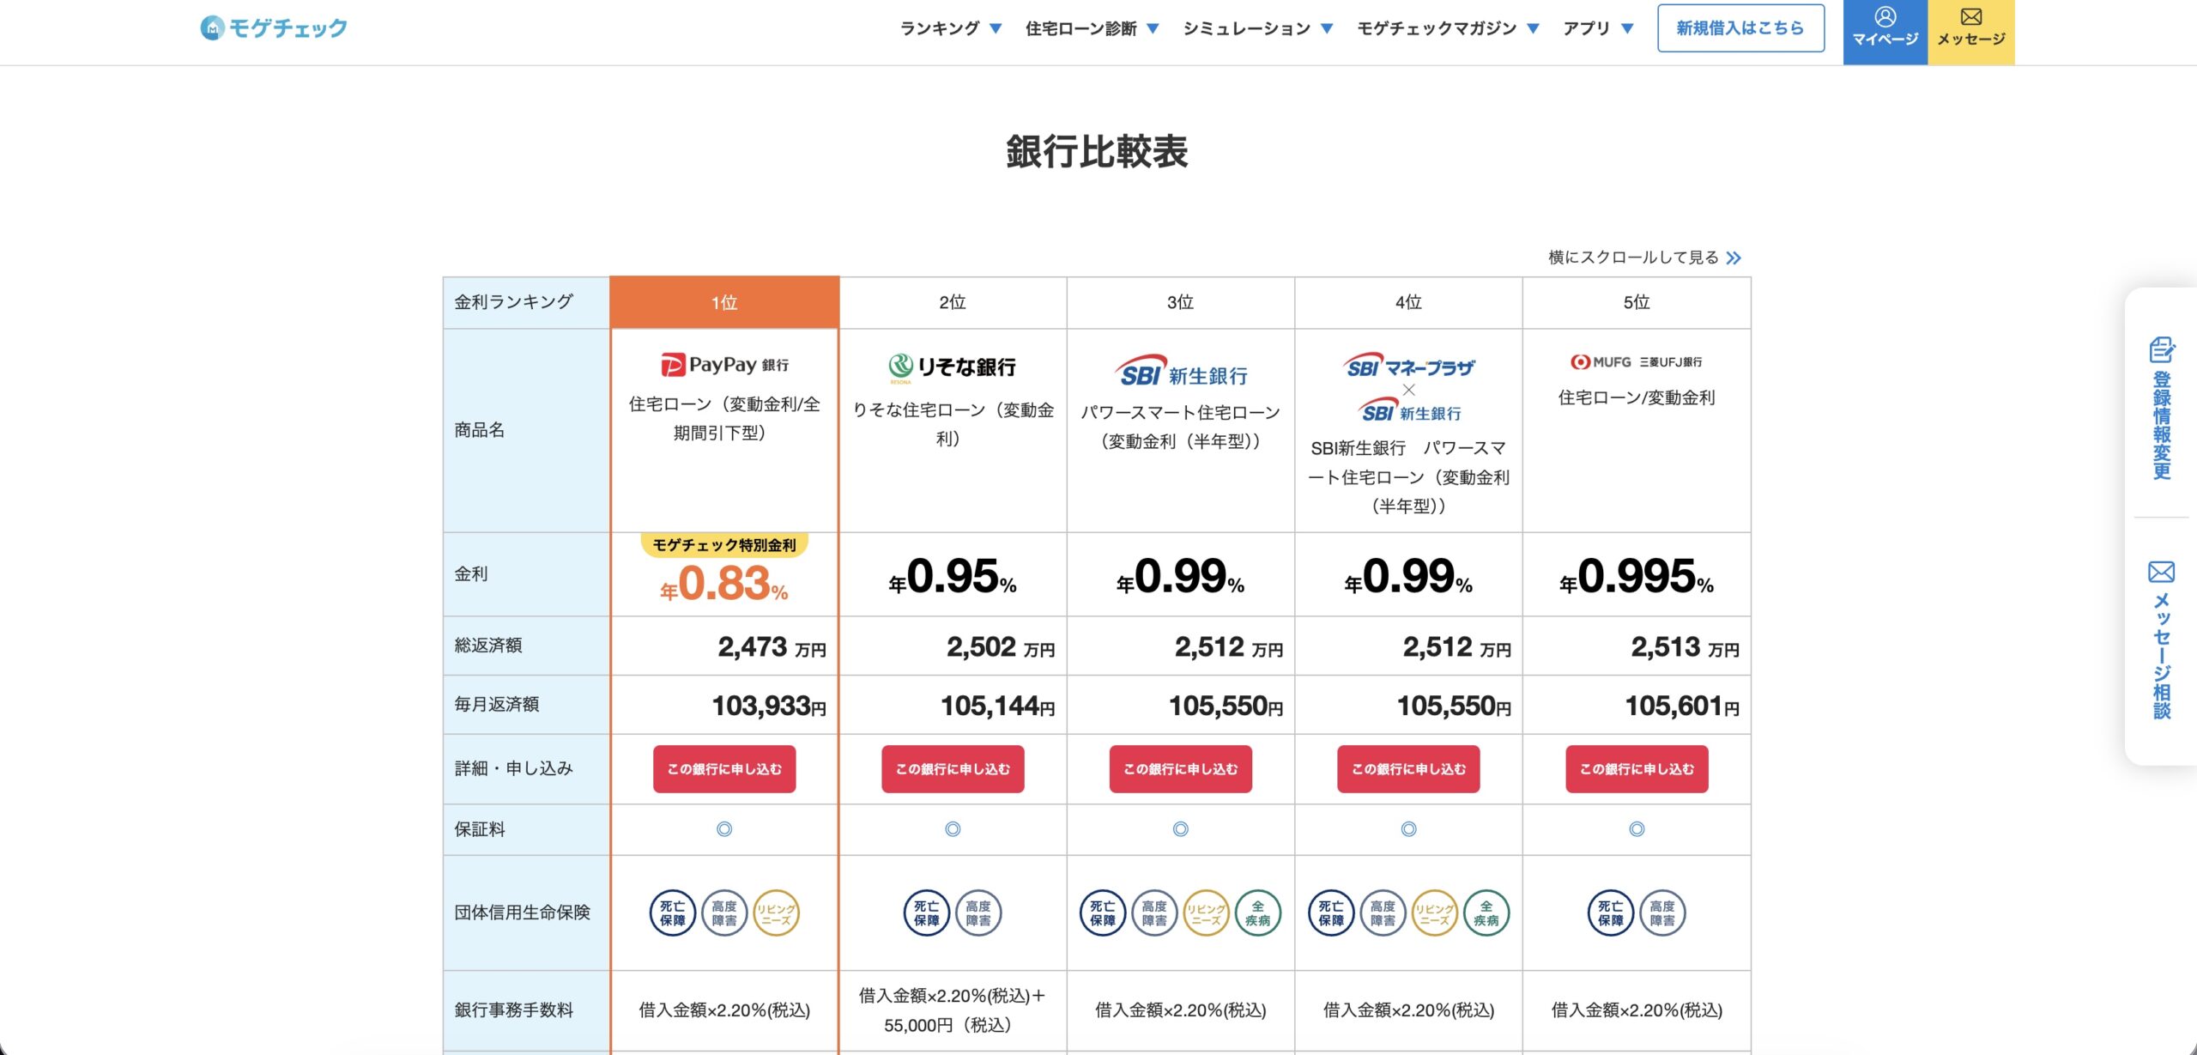The image size is (2197, 1055).
Task: Click 死亡保障 badge under りそな銀行
Action: [x=927, y=913]
